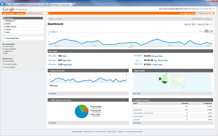Screen dimensions: 218x136
Task: Open Traffic Sources in the sidebar
Action: (x=11, y=26)
